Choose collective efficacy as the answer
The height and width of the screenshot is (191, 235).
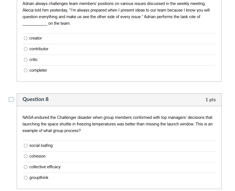(26, 167)
